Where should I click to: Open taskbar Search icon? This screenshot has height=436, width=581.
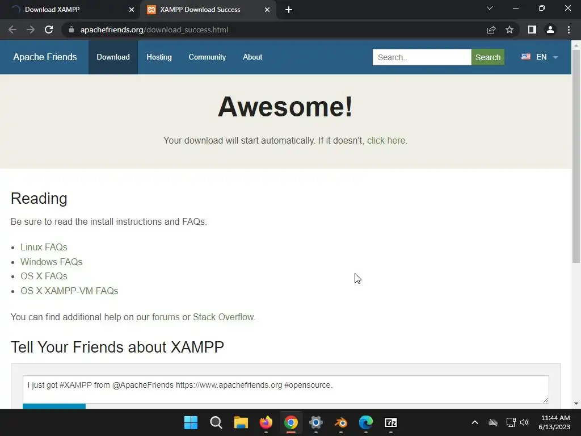[216, 422]
